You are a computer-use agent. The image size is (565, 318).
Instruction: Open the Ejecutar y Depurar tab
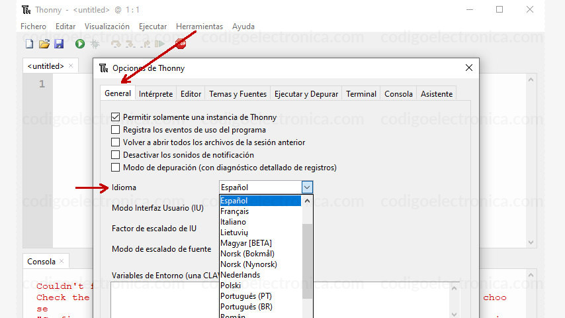tap(306, 94)
